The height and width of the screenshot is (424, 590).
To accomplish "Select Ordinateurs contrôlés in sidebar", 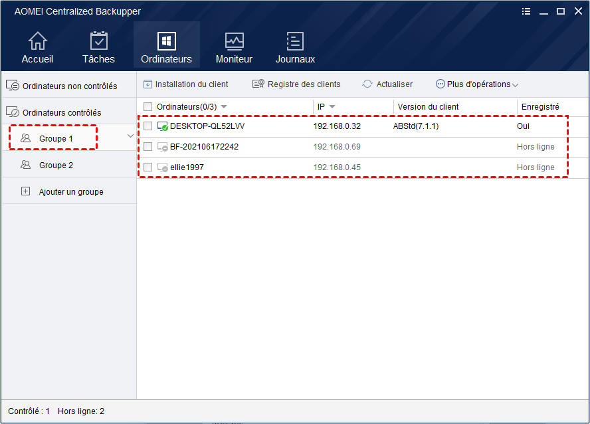I will pos(69,112).
